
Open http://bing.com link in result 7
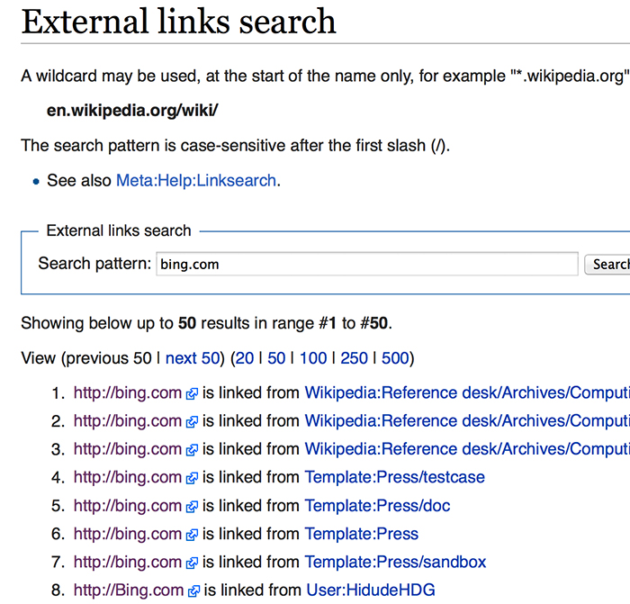[x=128, y=562]
